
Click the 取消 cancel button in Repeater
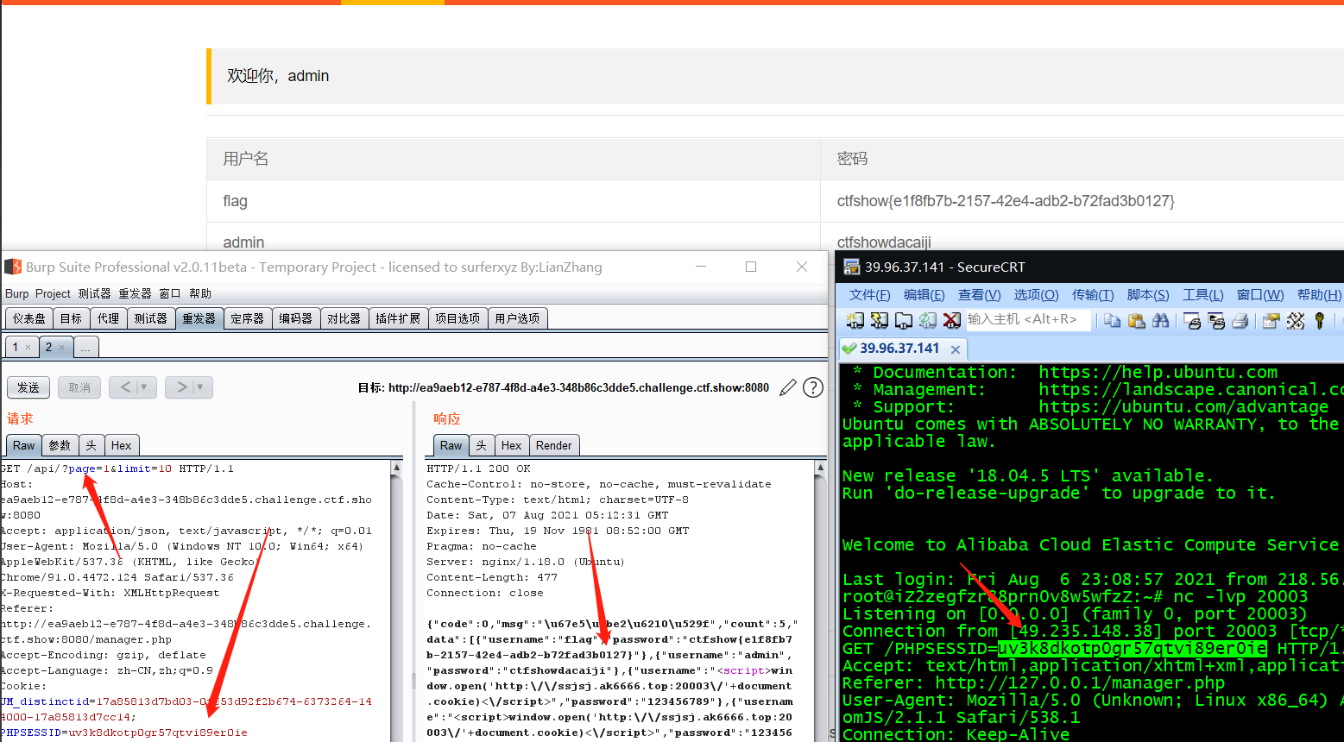point(79,387)
